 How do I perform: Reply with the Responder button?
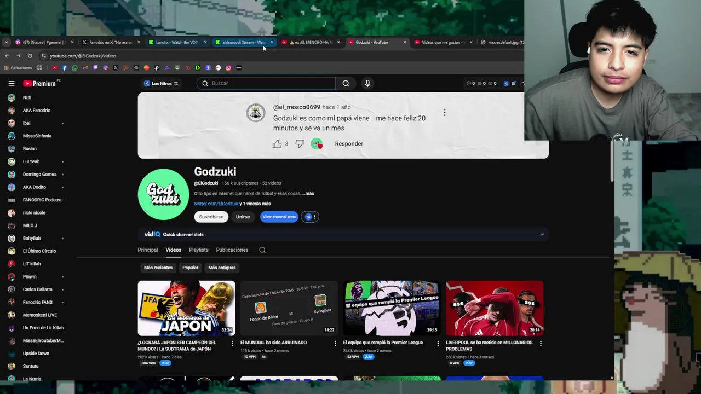[349, 144]
